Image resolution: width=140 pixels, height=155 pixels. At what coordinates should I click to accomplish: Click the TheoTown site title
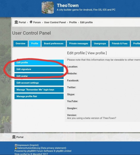tap(68, 5)
